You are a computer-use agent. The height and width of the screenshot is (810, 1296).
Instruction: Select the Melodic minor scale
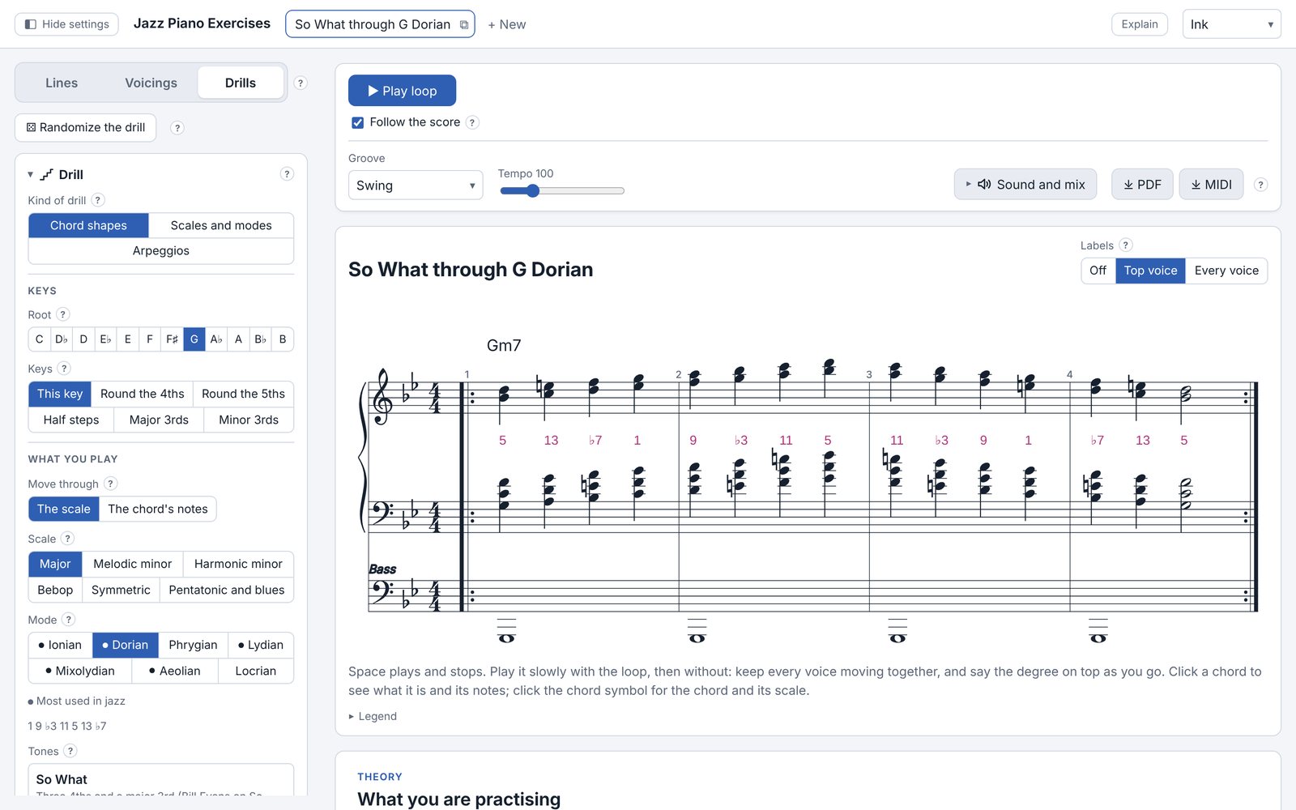coord(132,564)
